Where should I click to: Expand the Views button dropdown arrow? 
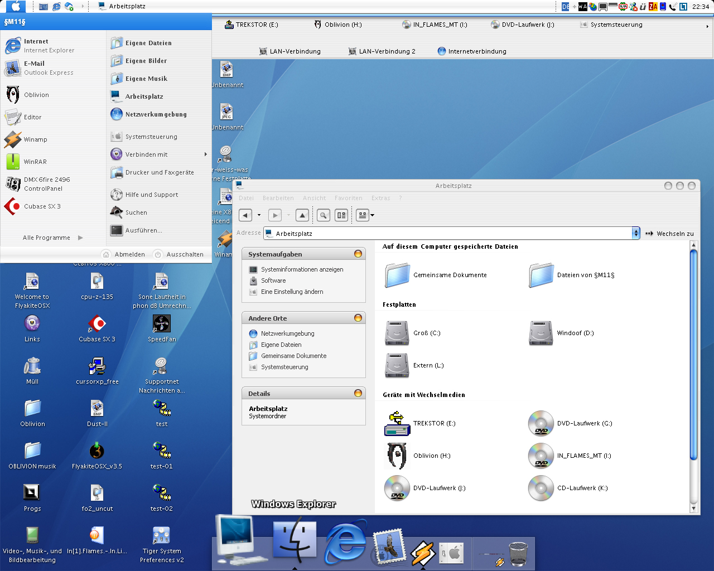[x=373, y=215]
